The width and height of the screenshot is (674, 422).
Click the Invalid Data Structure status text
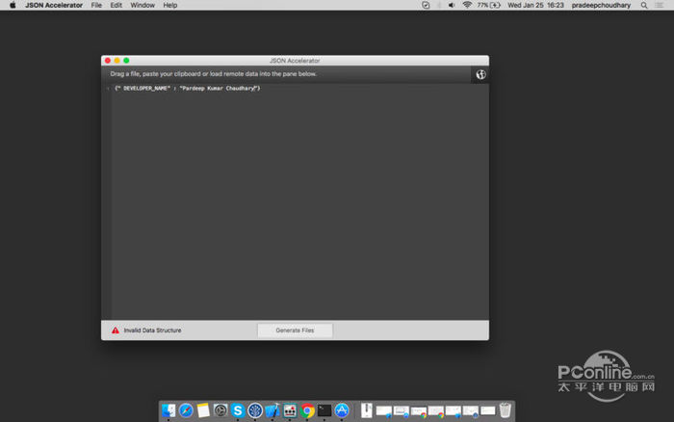coord(152,330)
